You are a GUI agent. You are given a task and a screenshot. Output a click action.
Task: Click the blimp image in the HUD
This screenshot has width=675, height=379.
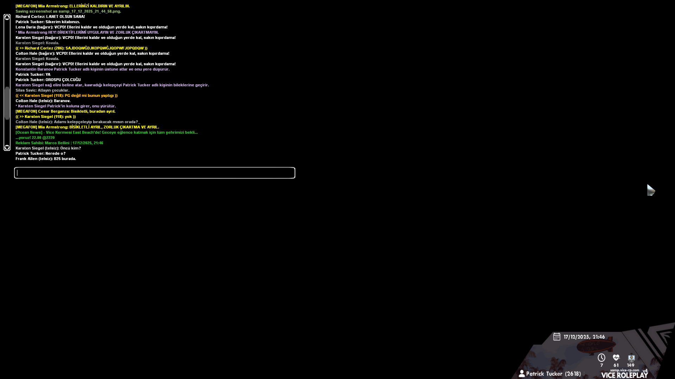(x=596, y=346)
